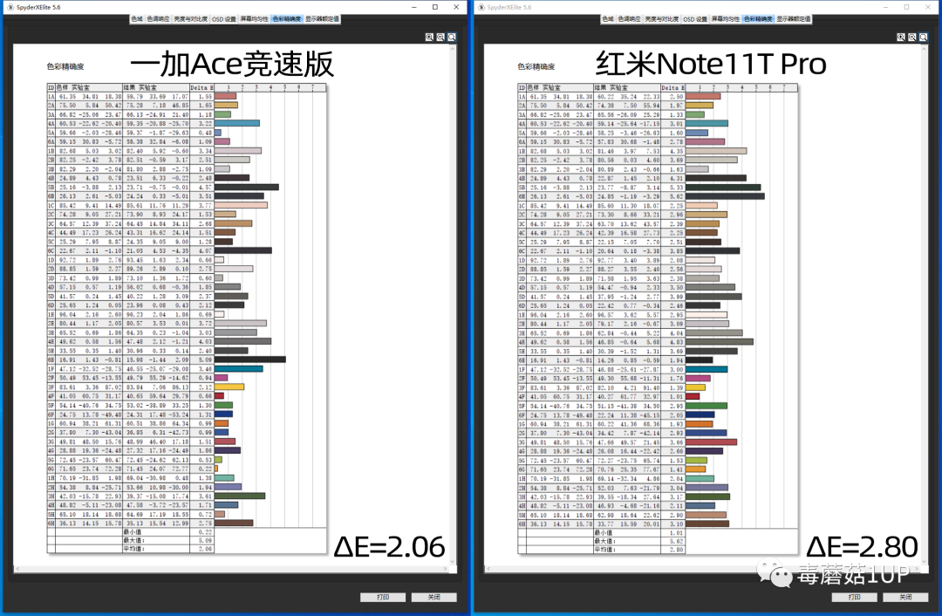Select the 色彩精确度 tab in the right window

[758, 19]
